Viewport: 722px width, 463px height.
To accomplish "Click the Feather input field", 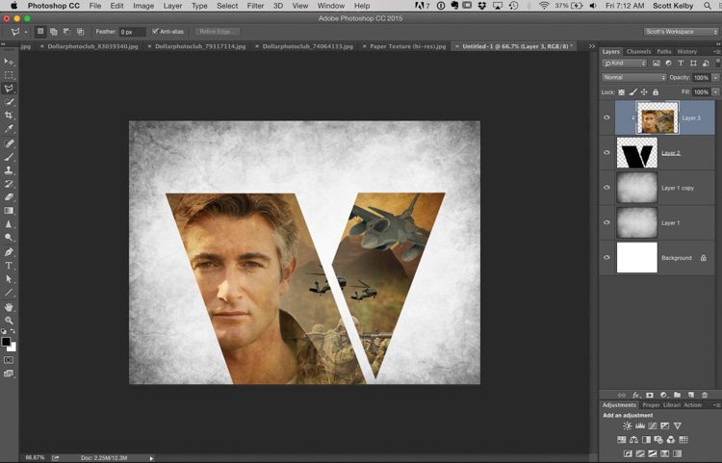I will pyautogui.click(x=132, y=32).
